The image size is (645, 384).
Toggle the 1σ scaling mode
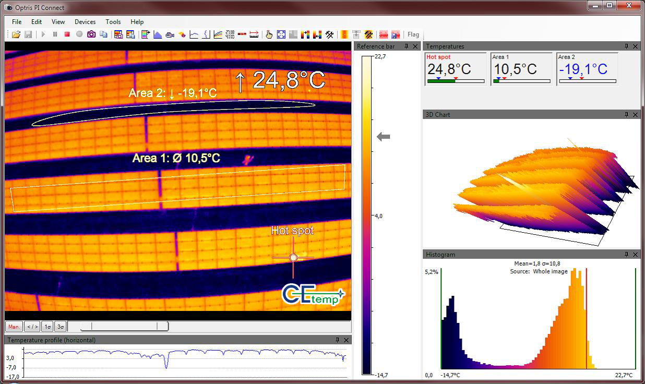point(47,327)
